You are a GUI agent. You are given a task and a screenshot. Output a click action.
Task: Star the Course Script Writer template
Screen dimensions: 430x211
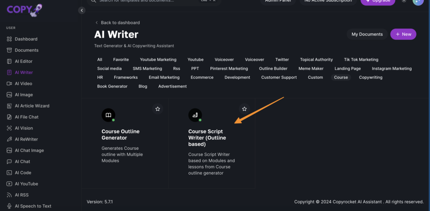(x=244, y=109)
